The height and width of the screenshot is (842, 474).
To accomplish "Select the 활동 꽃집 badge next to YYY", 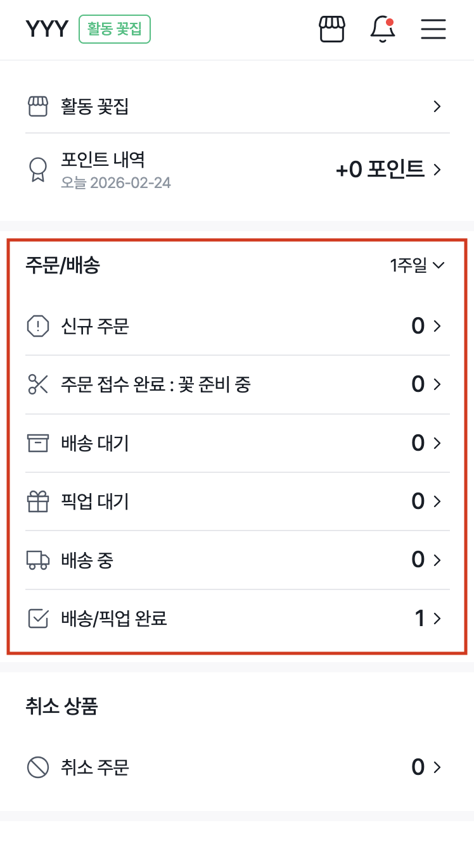I will pos(114,28).
